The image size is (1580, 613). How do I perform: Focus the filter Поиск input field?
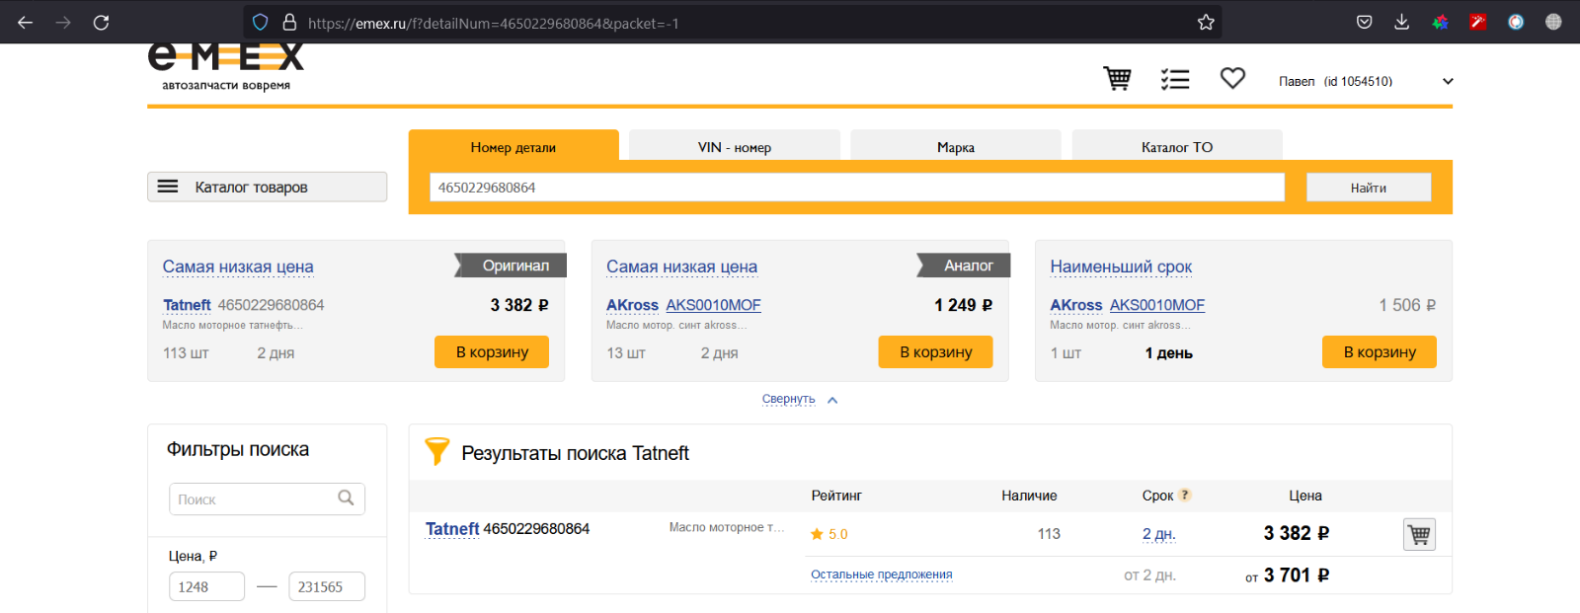tap(267, 498)
